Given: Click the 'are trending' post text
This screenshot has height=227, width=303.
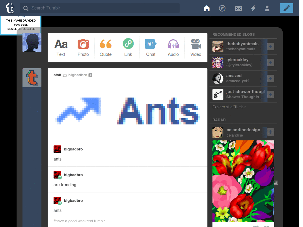Looking at the screenshot, I should tap(65, 185).
